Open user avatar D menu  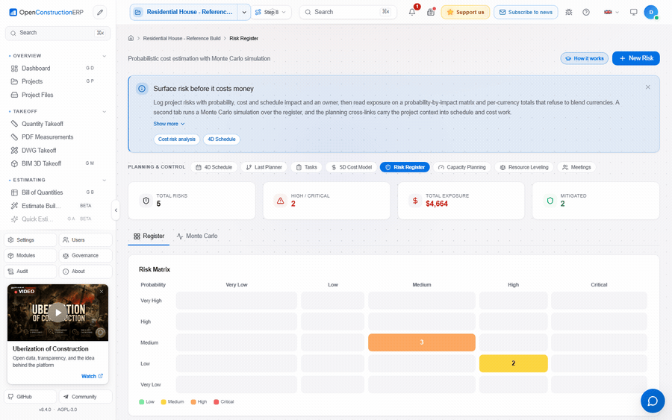click(x=651, y=12)
